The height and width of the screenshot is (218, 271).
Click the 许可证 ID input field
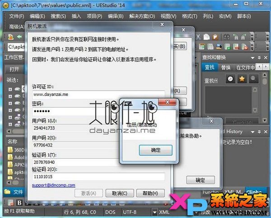(x=98, y=95)
